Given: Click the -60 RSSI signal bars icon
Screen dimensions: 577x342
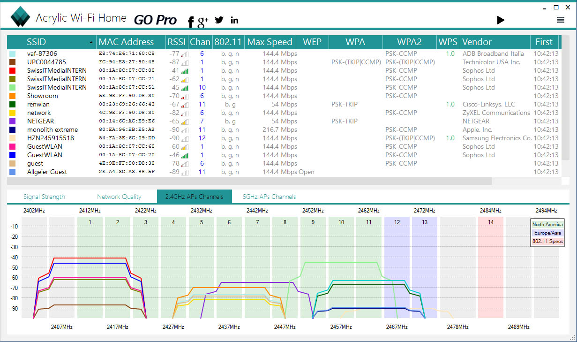Looking at the screenshot, I should pyautogui.click(x=185, y=147).
